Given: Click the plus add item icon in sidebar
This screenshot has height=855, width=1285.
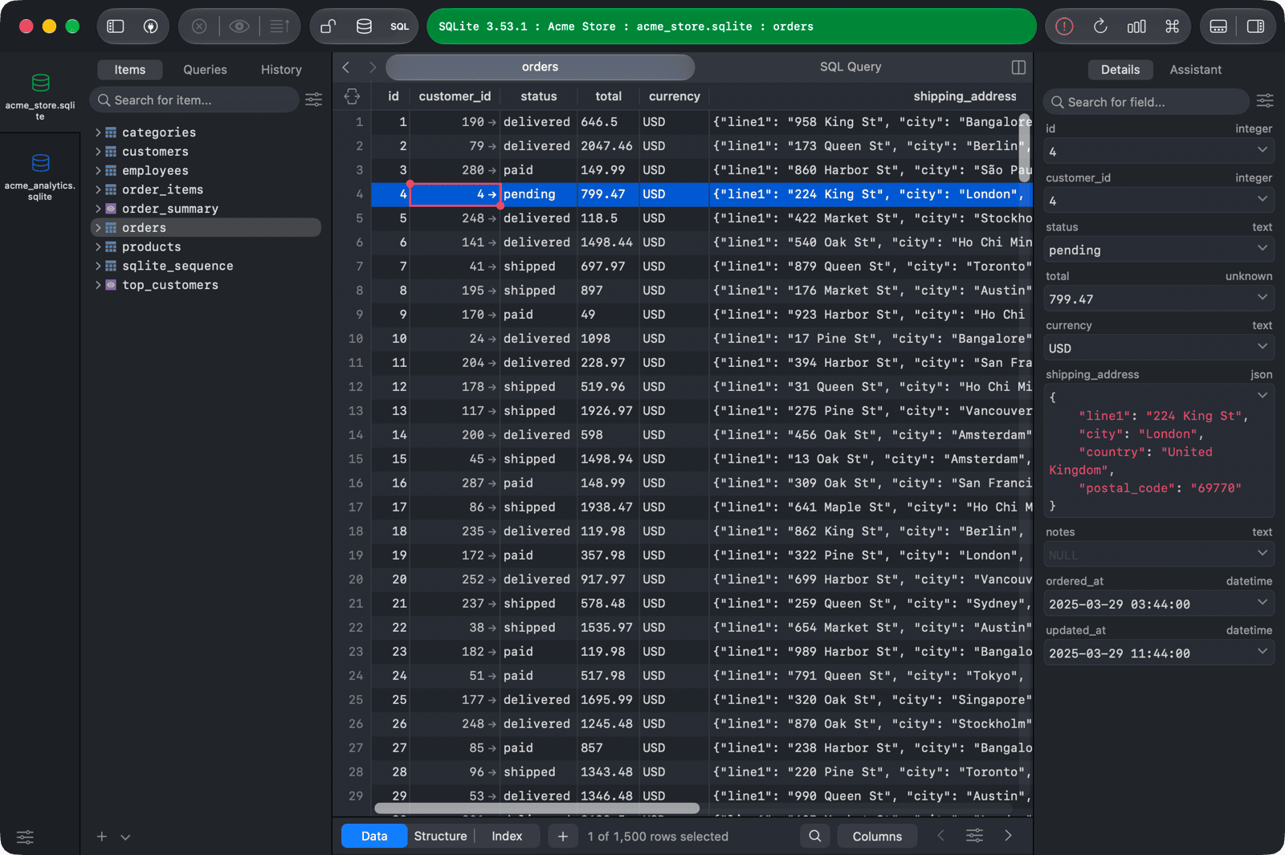Looking at the screenshot, I should [102, 837].
